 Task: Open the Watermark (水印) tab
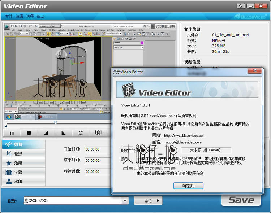(24, 182)
